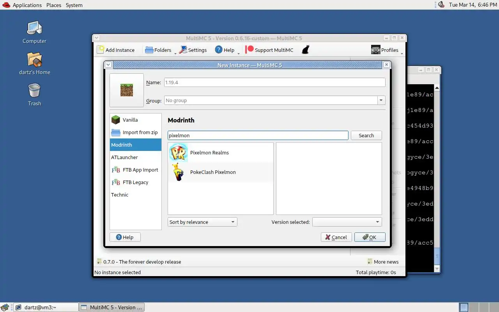This screenshot has width=499, height=312.
Task: Open the Trash desktop icon
Action: pyautogui.click(x=34, y=95)
